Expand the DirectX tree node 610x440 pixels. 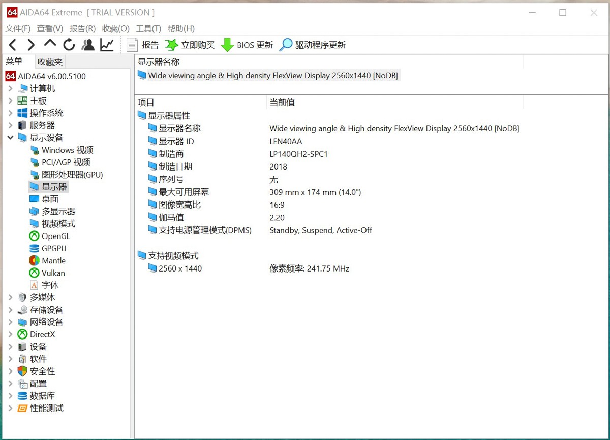tap(10, 334)
